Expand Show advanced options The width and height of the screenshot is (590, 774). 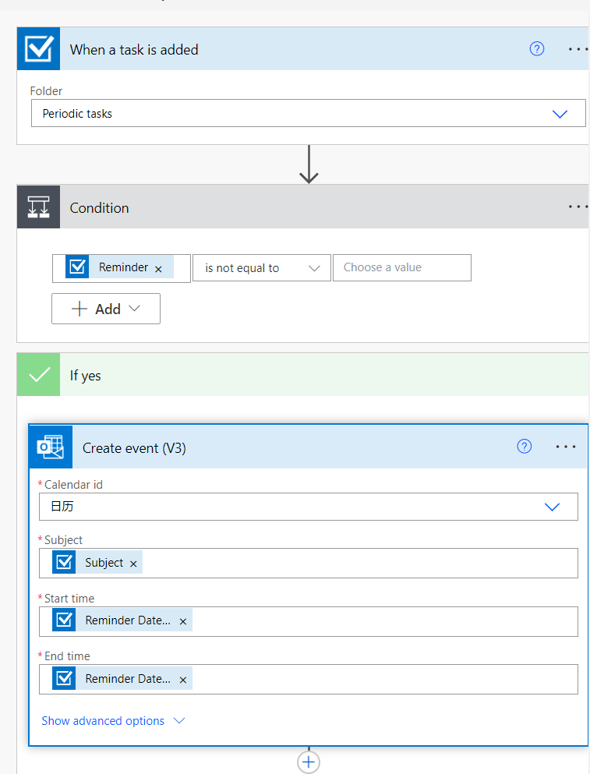click(113, 721)
